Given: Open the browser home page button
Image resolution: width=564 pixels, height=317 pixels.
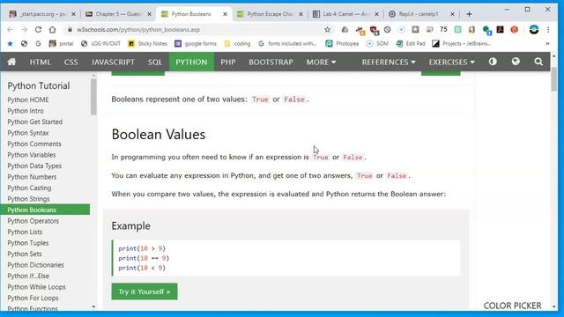Looking at the screenshot, I should (x=53, y=29).
